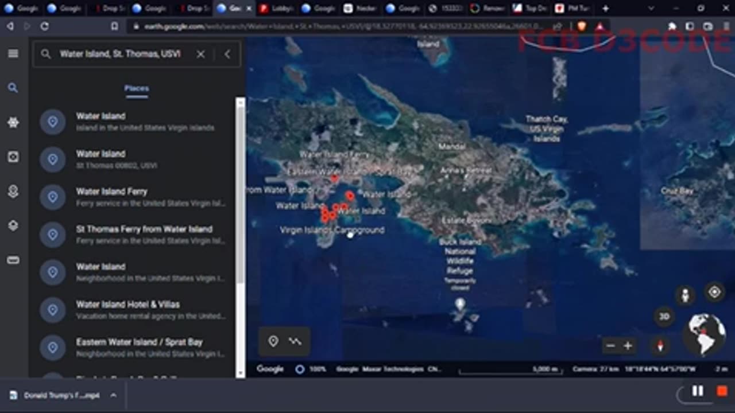The image size is (735, 413).
Task: Click the Mandal map label
Action: (452, 147)
